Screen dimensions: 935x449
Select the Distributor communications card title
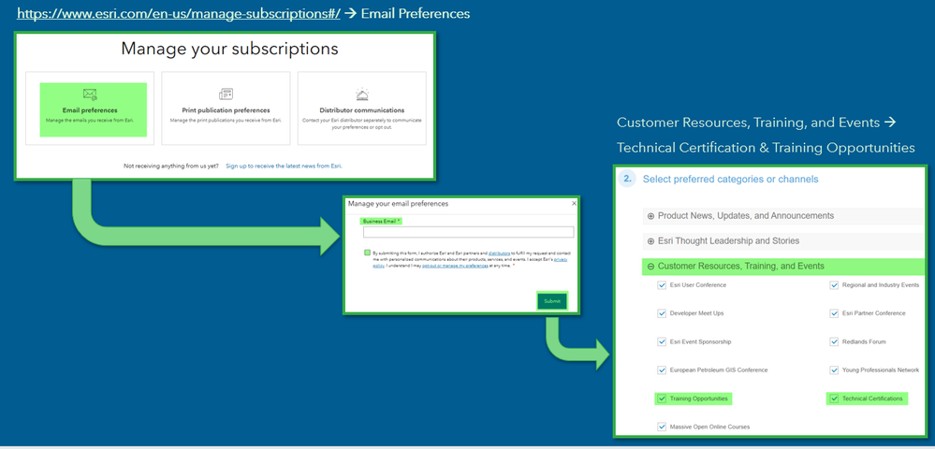(362, 110)
